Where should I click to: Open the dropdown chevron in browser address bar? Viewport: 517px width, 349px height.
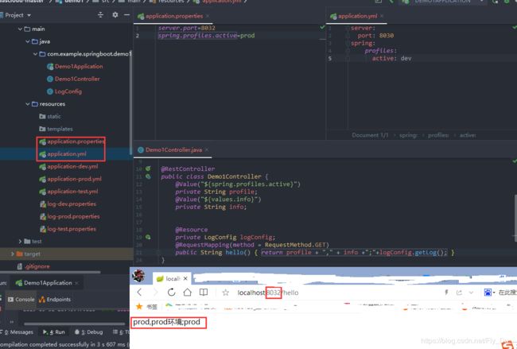pyautogui.click(x=471, y=293)
